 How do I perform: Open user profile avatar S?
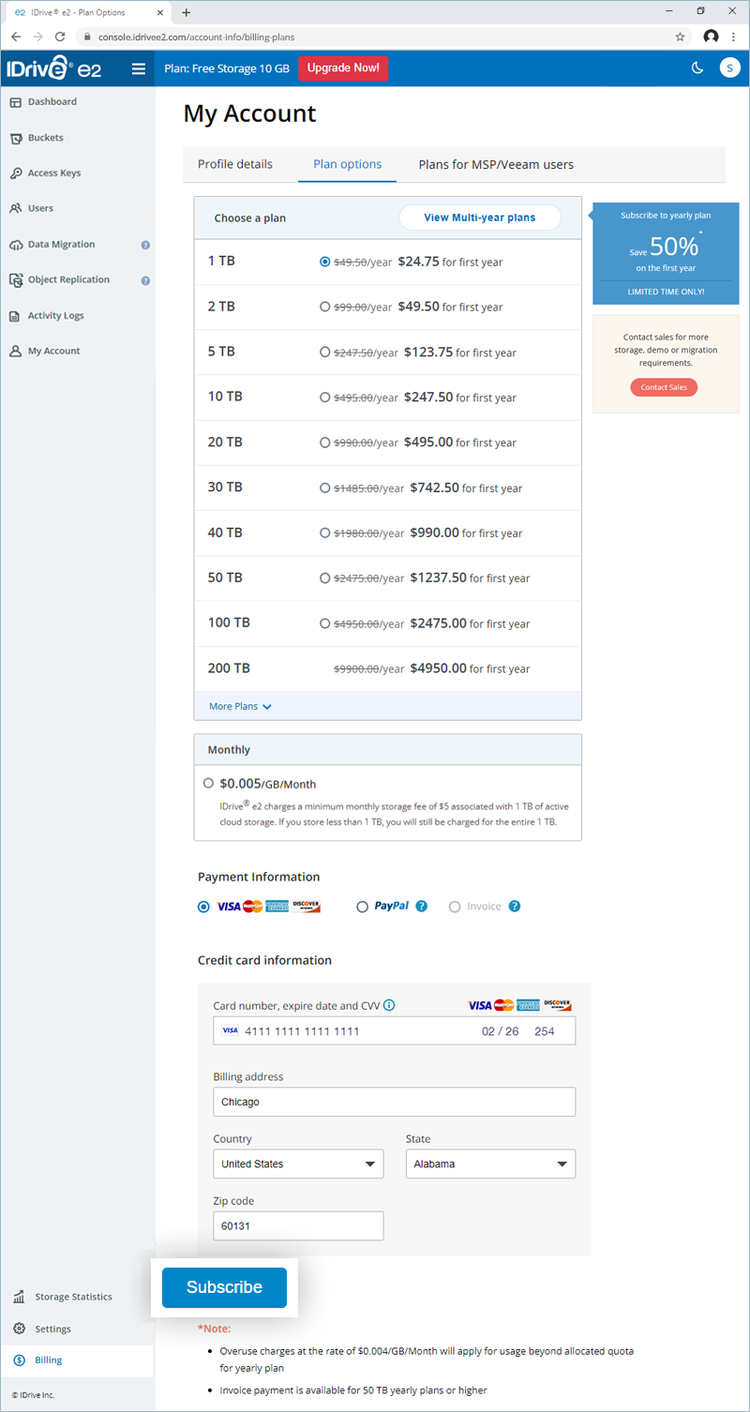[x=730, y=68]
